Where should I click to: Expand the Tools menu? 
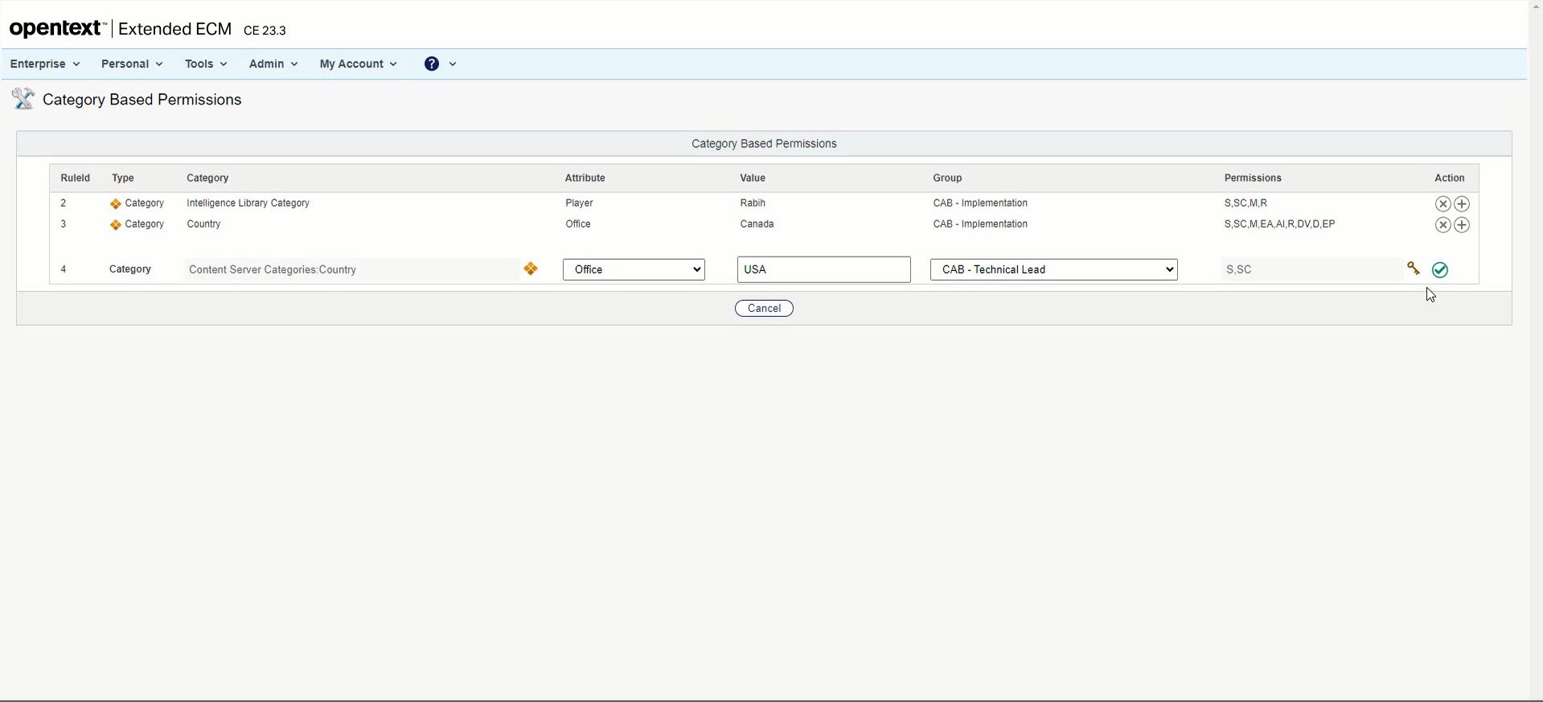click(x=206, y=64)
